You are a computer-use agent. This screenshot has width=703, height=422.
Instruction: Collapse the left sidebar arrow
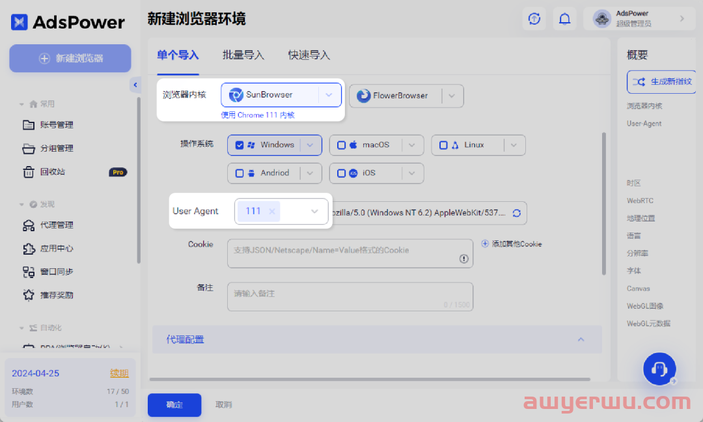(135, 85)
